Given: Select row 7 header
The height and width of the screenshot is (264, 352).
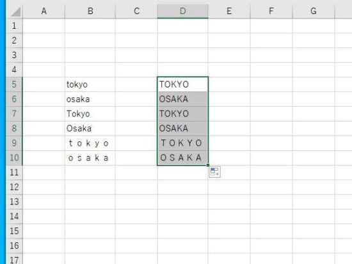Looking at the screenshot, I should click(14, 114).
